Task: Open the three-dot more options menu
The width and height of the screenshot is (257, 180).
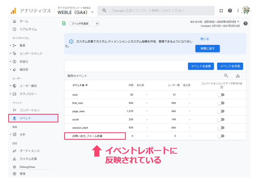Action: tap(238, 11)
